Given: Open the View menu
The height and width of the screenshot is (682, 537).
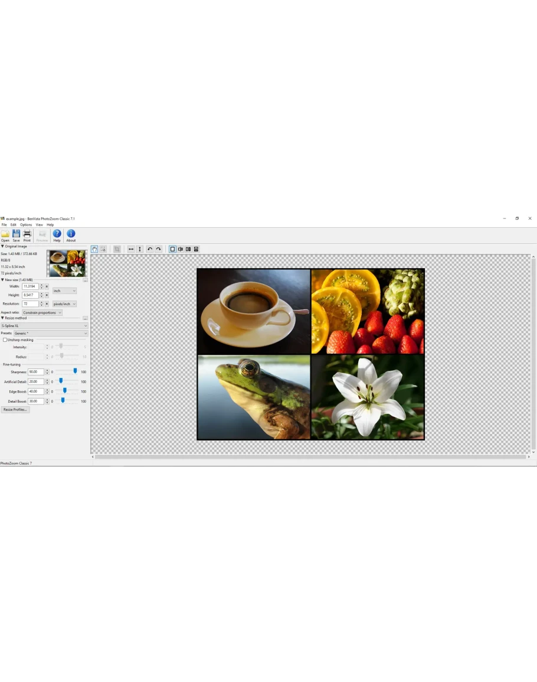Looking at the screenshot, I should tap(39, 225).
